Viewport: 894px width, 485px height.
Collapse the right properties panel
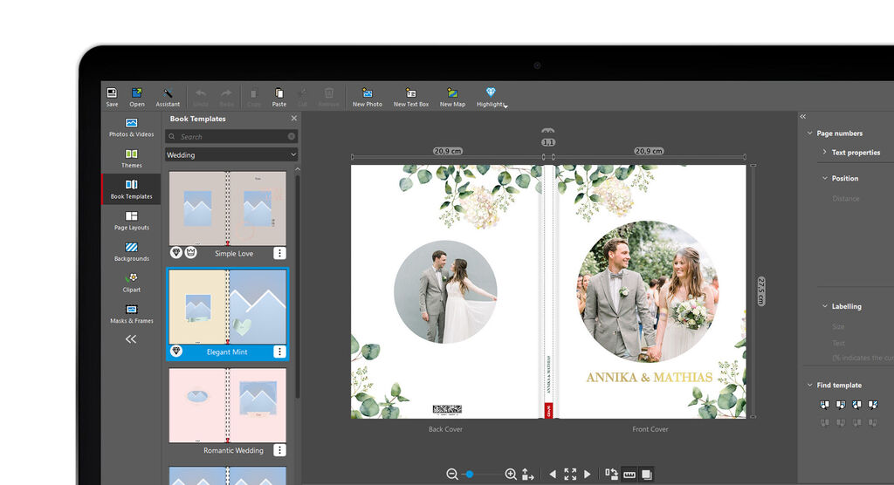(803, 116)
